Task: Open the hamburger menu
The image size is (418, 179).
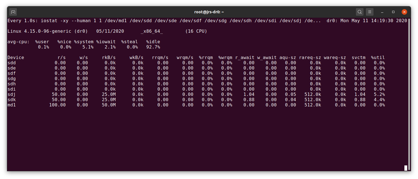Action: coord(369,12)
